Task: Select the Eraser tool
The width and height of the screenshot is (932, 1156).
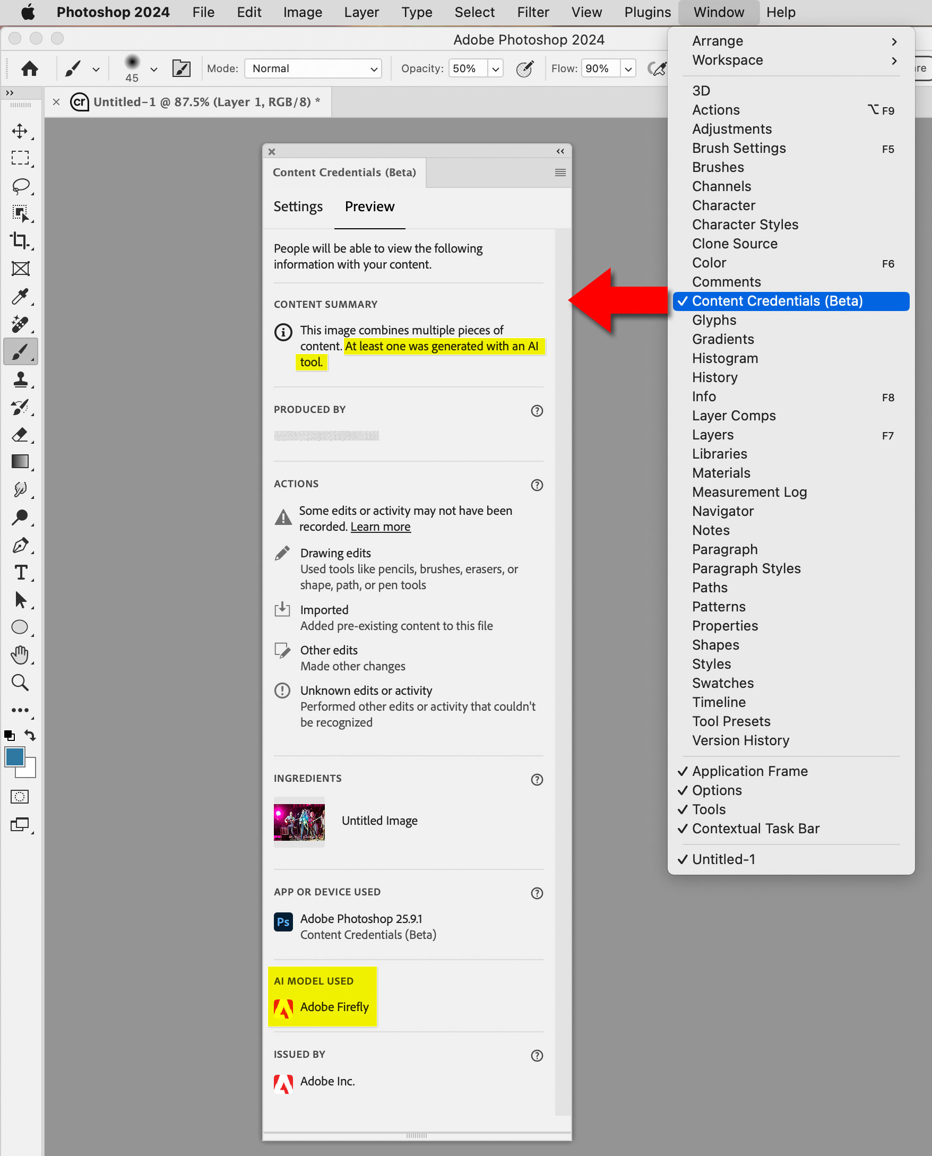Action: click(x=20, y=435)
